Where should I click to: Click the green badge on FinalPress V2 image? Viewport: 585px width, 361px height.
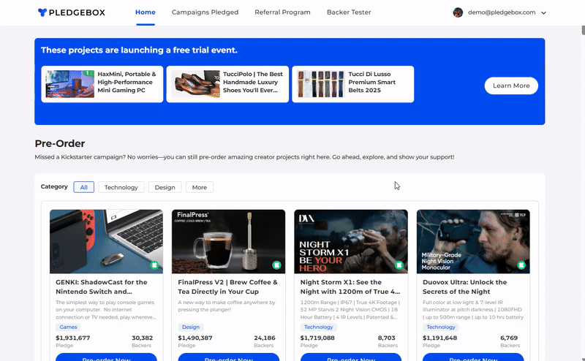pos(277,265)
